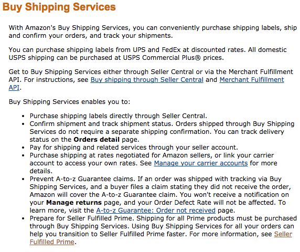Screen dimensions: 300x252
Task: Click the "Buy Shipping Services" orange page heading
Action: click(x=59, y=7)
